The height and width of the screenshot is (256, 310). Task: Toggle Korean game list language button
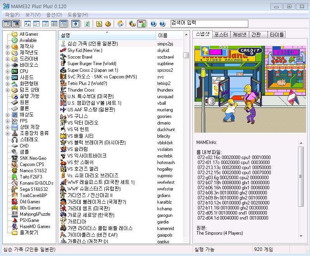coord(76,24)
